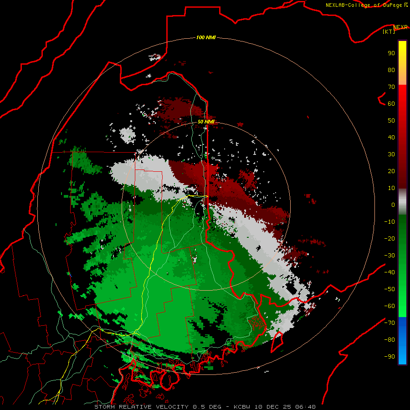Screen dimensions: 410x410
Task: Click the 20 value on velocity scale
Action: [x=391, y=171]
